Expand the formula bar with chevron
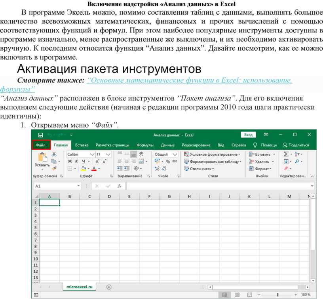The image size is (323, 299). coord(312,186)
